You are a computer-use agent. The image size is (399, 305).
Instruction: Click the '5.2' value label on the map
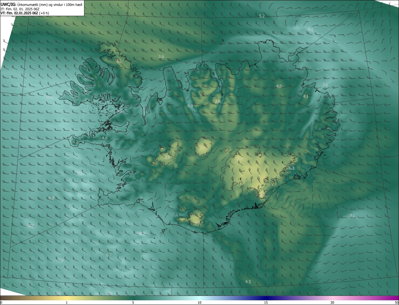click(x=262, y=16)
